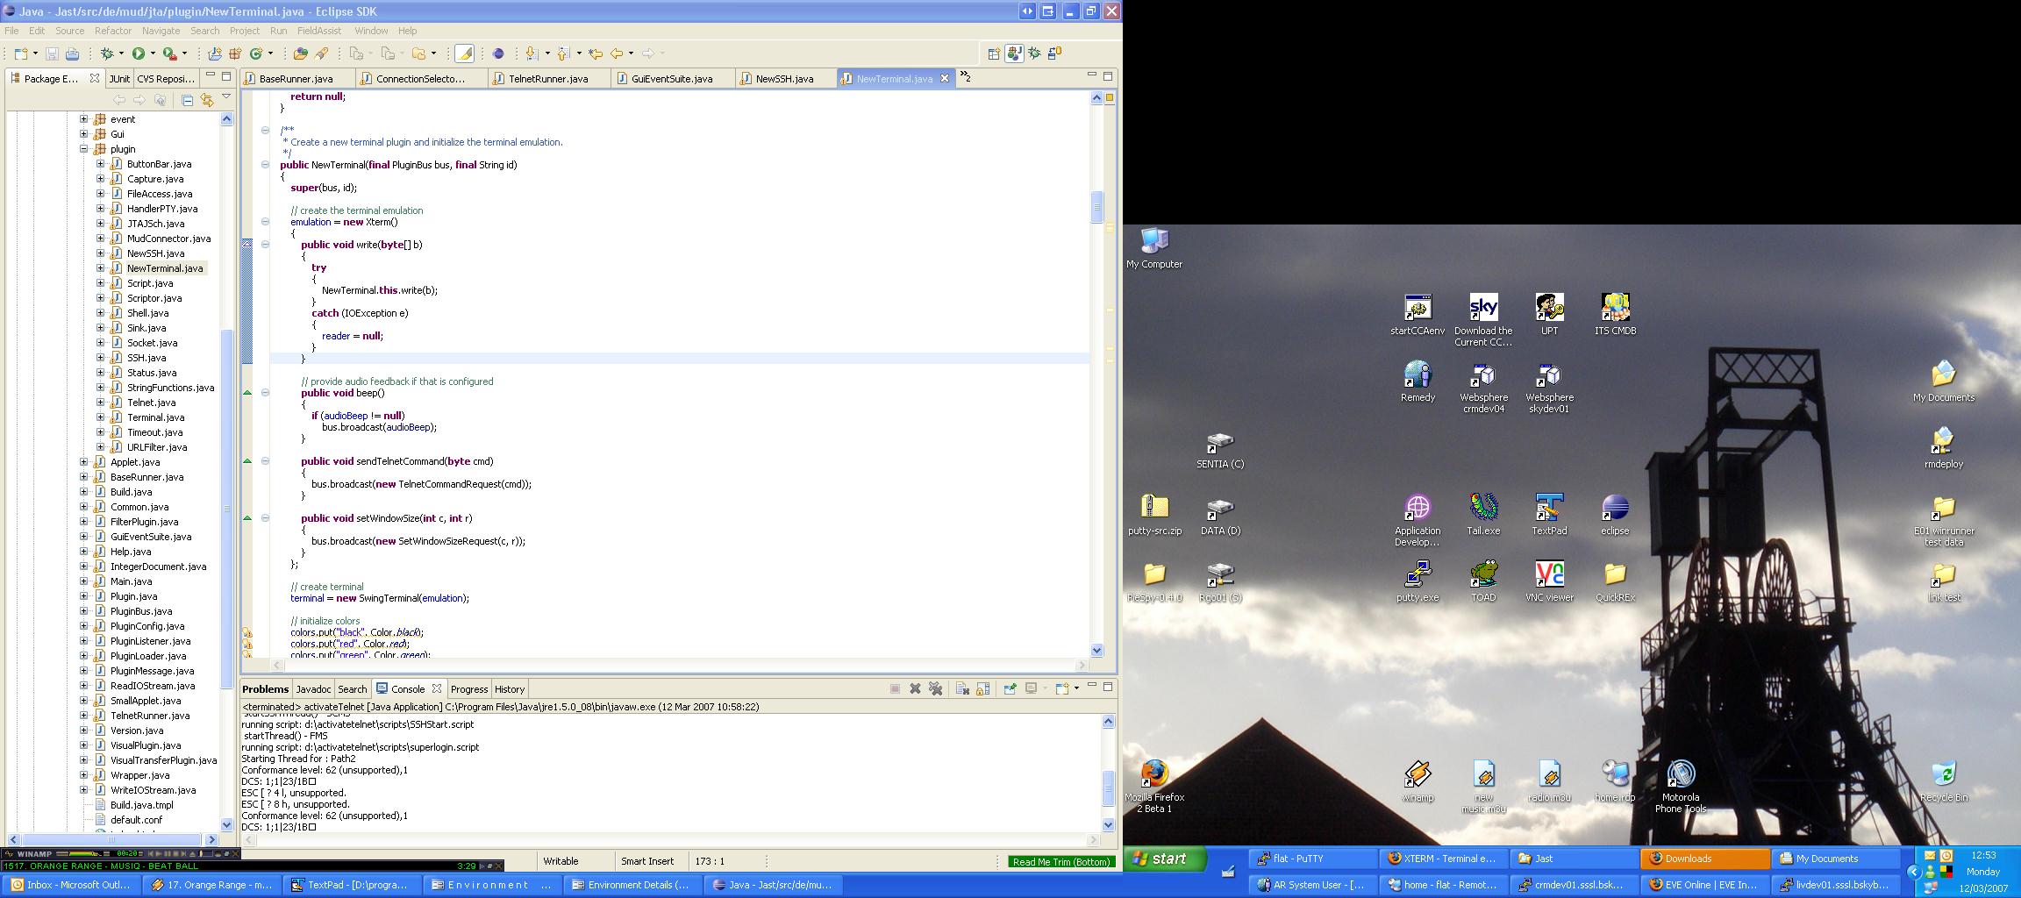Open the Refactor menu

pyautogui.click(x=112, y=31)
